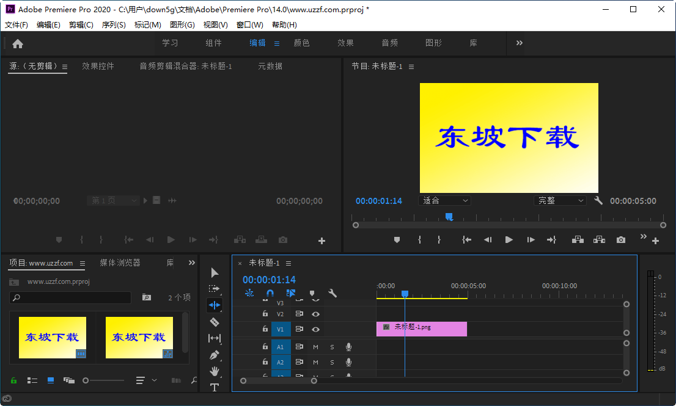676x406 pixels.
Task: Expand the hidden workspaces with the chevron
Action: [519, 43]
